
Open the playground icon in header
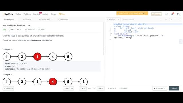click(x=166, y=14)
